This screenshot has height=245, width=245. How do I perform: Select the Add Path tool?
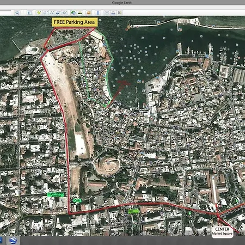click(52, 13)
